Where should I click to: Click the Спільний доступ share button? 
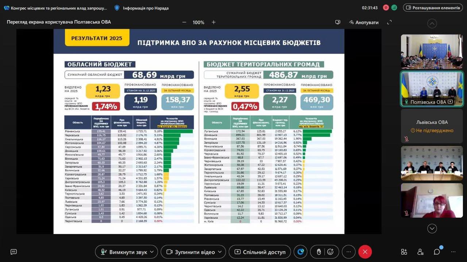click(260, 252)
